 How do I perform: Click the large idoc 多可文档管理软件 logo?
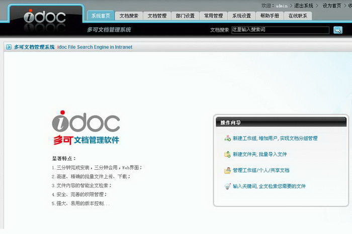coord(86,128)
